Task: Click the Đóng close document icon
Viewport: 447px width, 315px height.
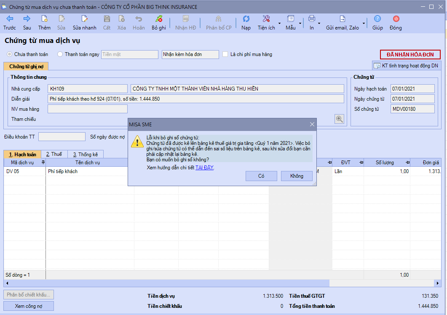Action: [396, 19]
